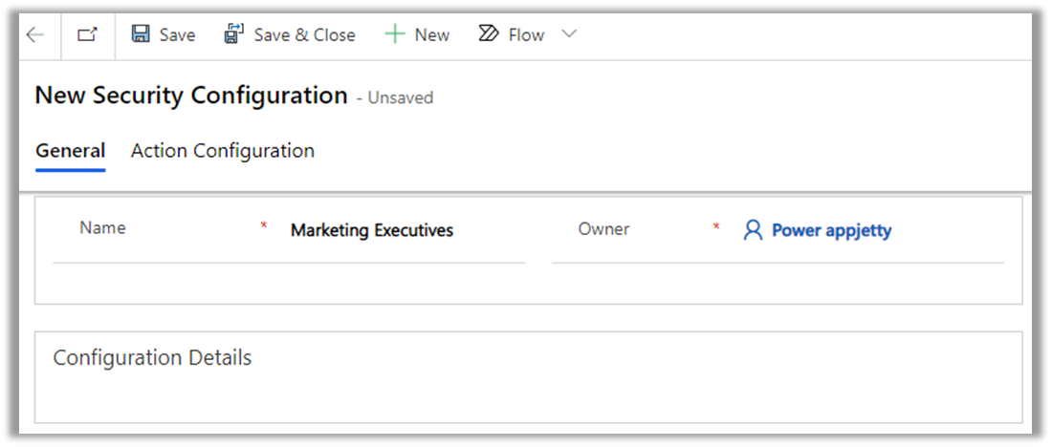1052x447 pixels.
Task: Click the Owner field label
Action: coord(603,229)
